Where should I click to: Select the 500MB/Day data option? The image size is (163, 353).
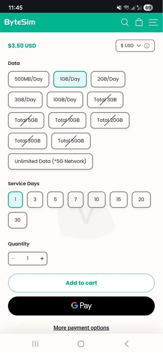pyautogui.click(x=29, y=79)
